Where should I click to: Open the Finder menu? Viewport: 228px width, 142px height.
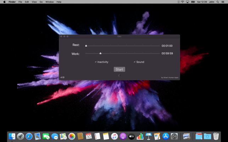(12, 2)
